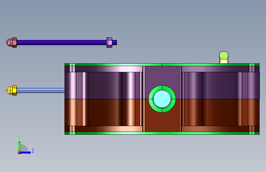Click the cyan circular bore at center
Image resolution: width=266 pixels, height=172 pixels.
tap(162, 99)
